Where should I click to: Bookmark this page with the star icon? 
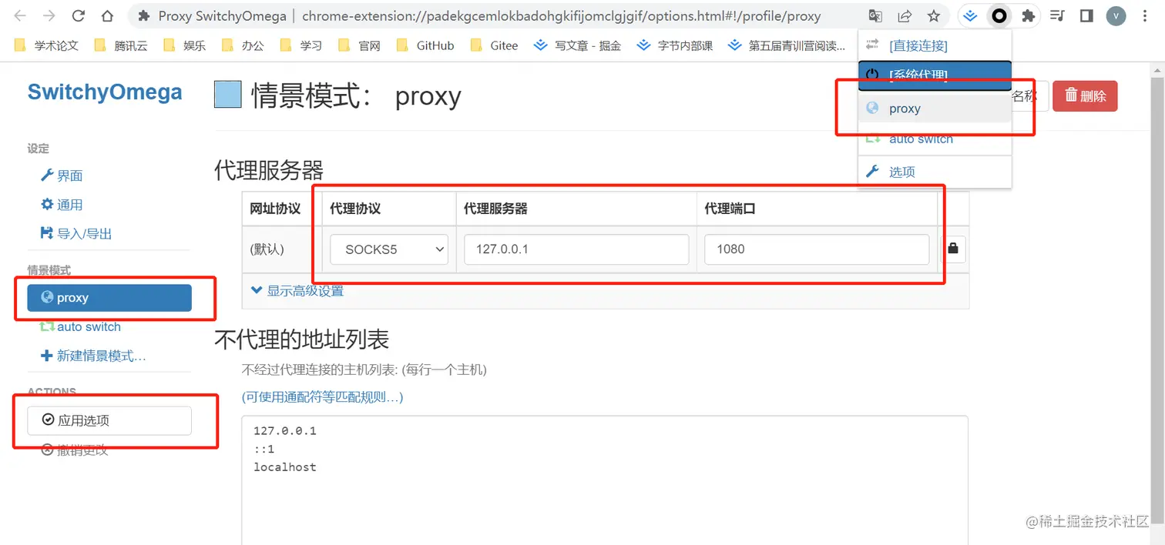coord(934,15)
